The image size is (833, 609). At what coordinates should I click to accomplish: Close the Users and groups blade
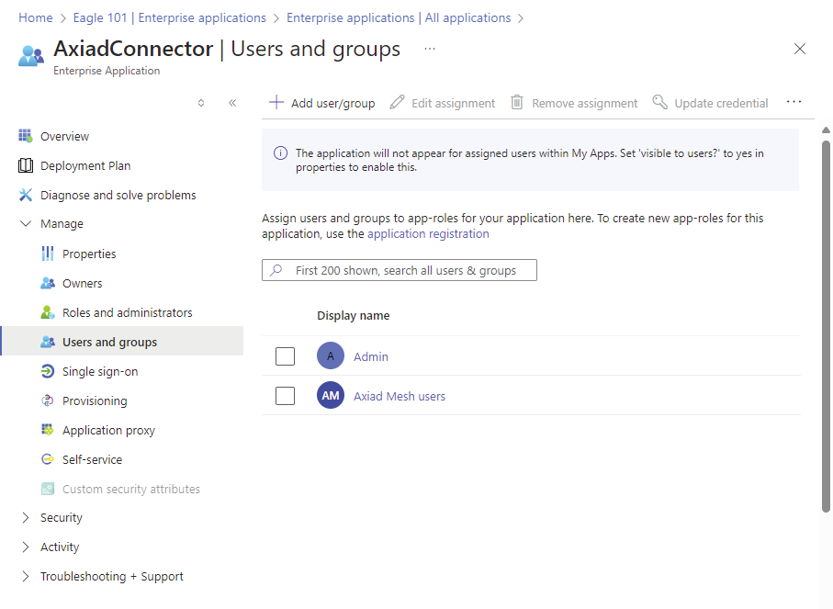coord(800,49)
